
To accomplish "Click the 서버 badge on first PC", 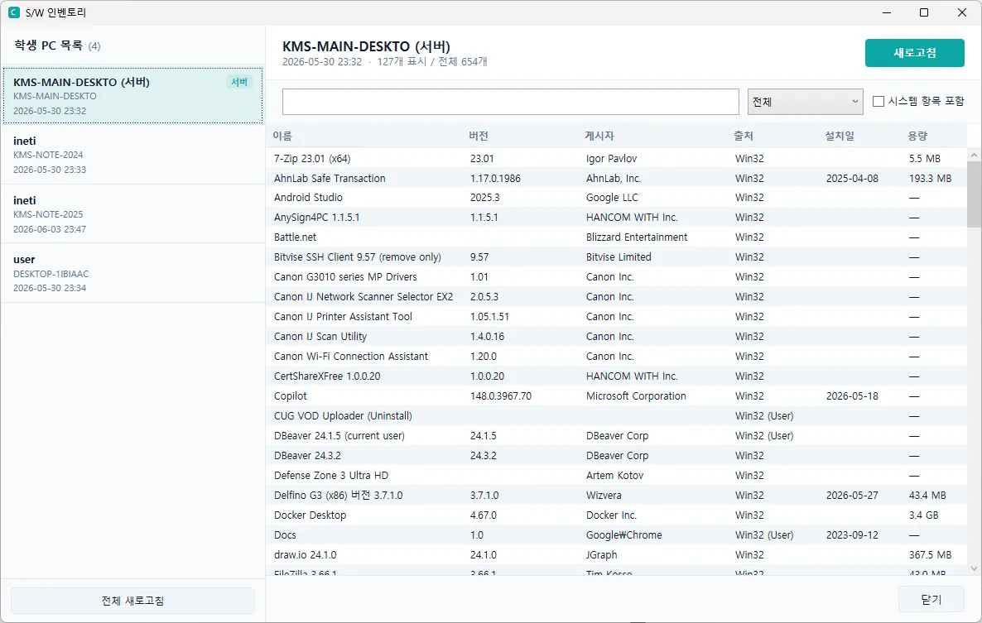I will point(239,82).
